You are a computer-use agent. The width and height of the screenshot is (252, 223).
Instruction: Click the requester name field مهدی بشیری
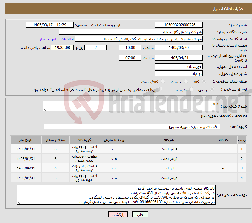coord(139,39)
